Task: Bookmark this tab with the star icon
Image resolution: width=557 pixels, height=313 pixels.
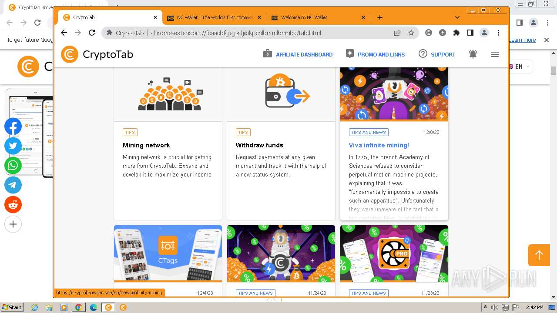Action: 411,33
